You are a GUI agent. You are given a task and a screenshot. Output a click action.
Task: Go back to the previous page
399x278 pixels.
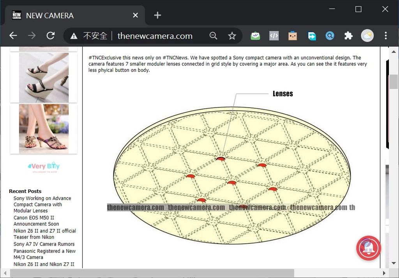[x=13, y=35]
